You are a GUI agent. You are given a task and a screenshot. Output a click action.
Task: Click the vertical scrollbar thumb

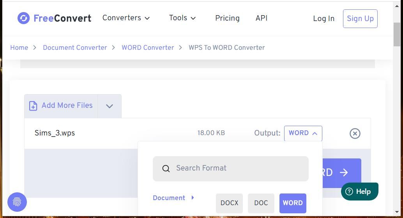397,34
